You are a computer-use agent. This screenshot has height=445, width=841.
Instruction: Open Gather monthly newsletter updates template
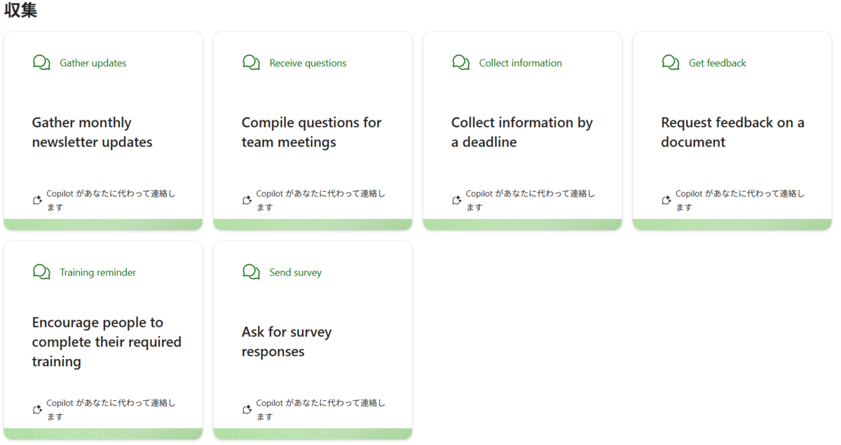(103, 131)
